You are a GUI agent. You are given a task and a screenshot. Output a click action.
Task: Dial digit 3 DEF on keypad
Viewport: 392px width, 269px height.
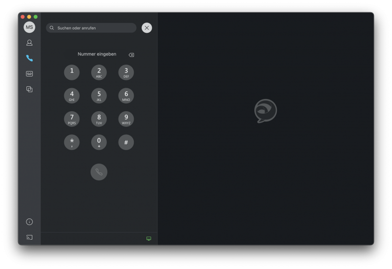(x=126, y=72)
